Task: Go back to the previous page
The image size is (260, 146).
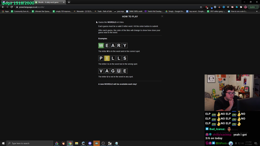Action: (x=3, y=7)
